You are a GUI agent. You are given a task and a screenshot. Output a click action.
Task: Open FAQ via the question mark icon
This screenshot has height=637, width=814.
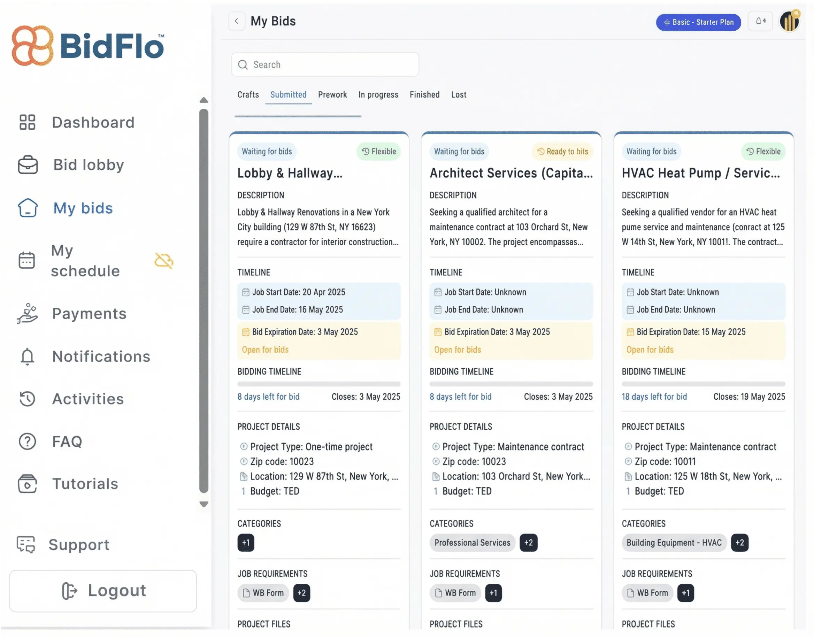pos(27,441)
